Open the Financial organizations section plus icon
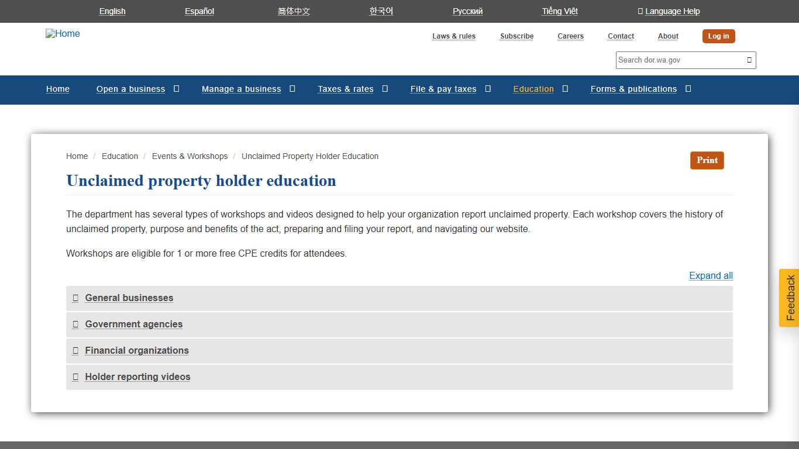This screenshot has height=449, width=799. (75, 351)
